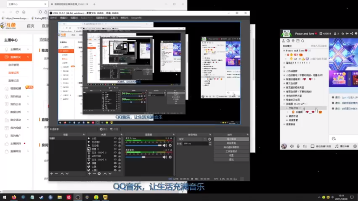Check the box beside push-to-talk text in YY

pyautogui.click(x=312, y=147)
